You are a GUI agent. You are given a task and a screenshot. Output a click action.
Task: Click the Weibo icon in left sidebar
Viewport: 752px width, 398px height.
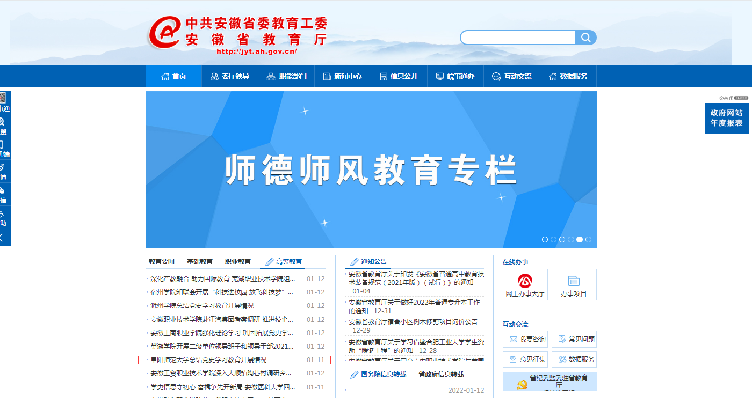coord(3,167)
